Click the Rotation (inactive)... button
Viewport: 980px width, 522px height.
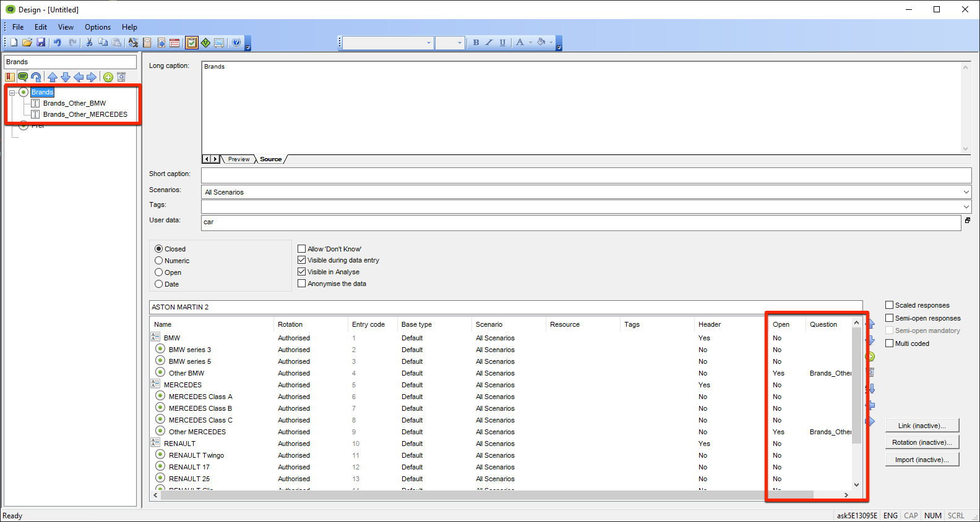(x=922, y=442)
